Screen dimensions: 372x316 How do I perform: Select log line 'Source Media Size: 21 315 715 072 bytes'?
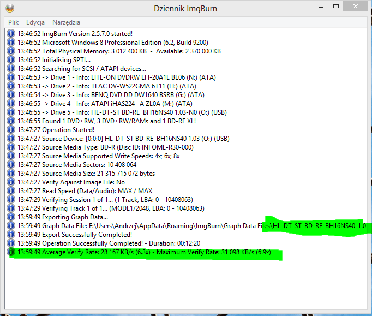(86, 174)
